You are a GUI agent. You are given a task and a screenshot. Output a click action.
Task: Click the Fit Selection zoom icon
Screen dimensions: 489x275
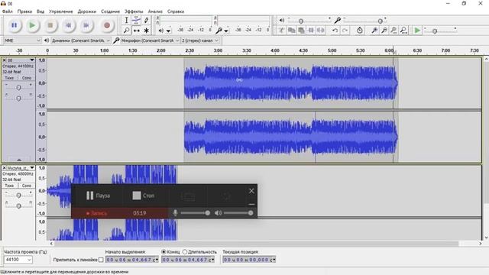394,31
